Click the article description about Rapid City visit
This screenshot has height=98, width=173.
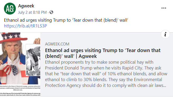click(106, 74)
